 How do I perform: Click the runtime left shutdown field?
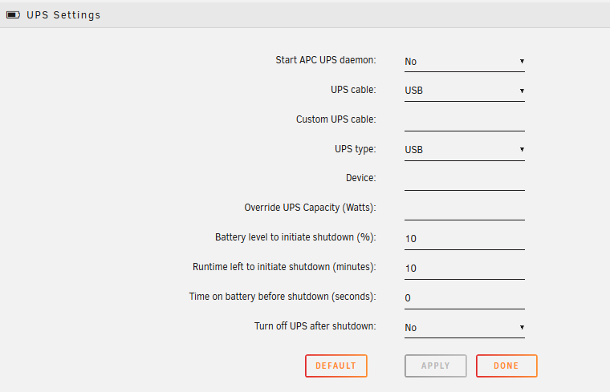[x=464, y=268]
